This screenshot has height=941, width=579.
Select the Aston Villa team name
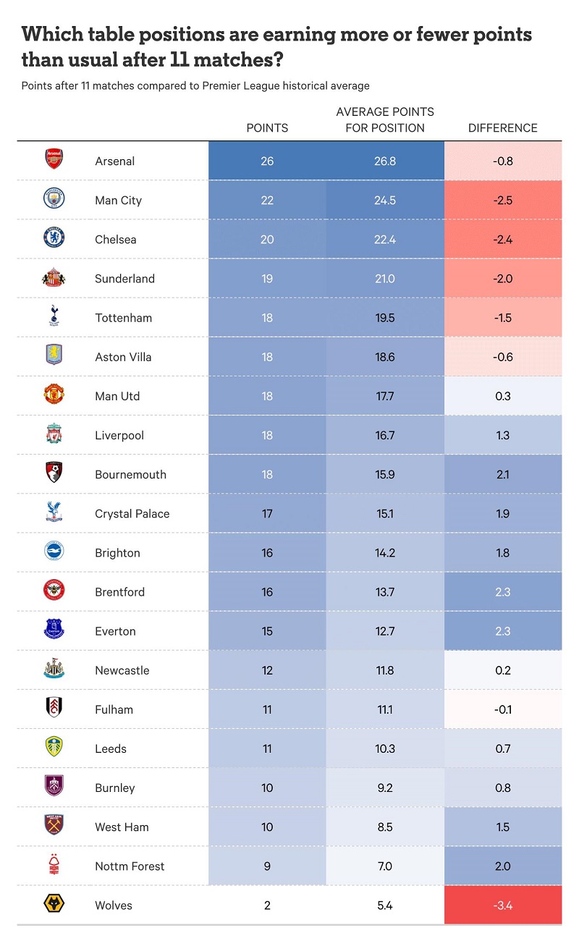pyautogui.click(x=123, y=357)
